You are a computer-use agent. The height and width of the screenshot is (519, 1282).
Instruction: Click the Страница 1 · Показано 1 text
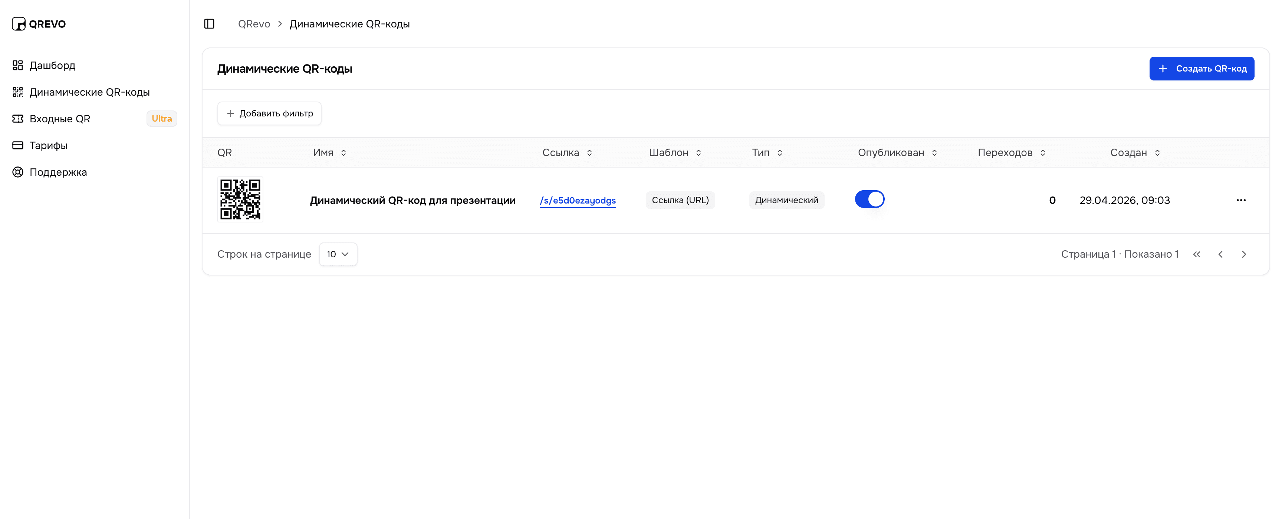(x=1119, y=254)
